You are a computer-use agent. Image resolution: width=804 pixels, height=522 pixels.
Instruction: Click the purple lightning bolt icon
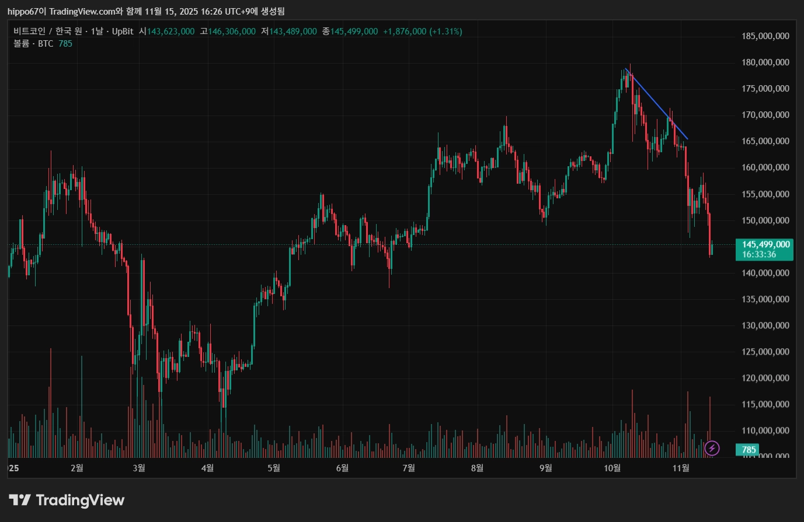pos(712,449)
